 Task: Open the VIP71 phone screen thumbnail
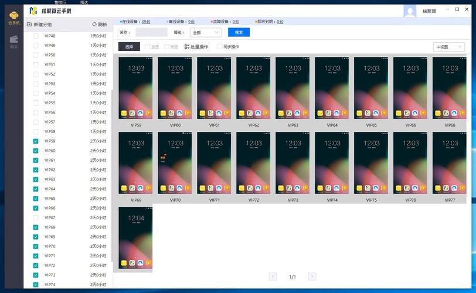[x=214, y=163]
